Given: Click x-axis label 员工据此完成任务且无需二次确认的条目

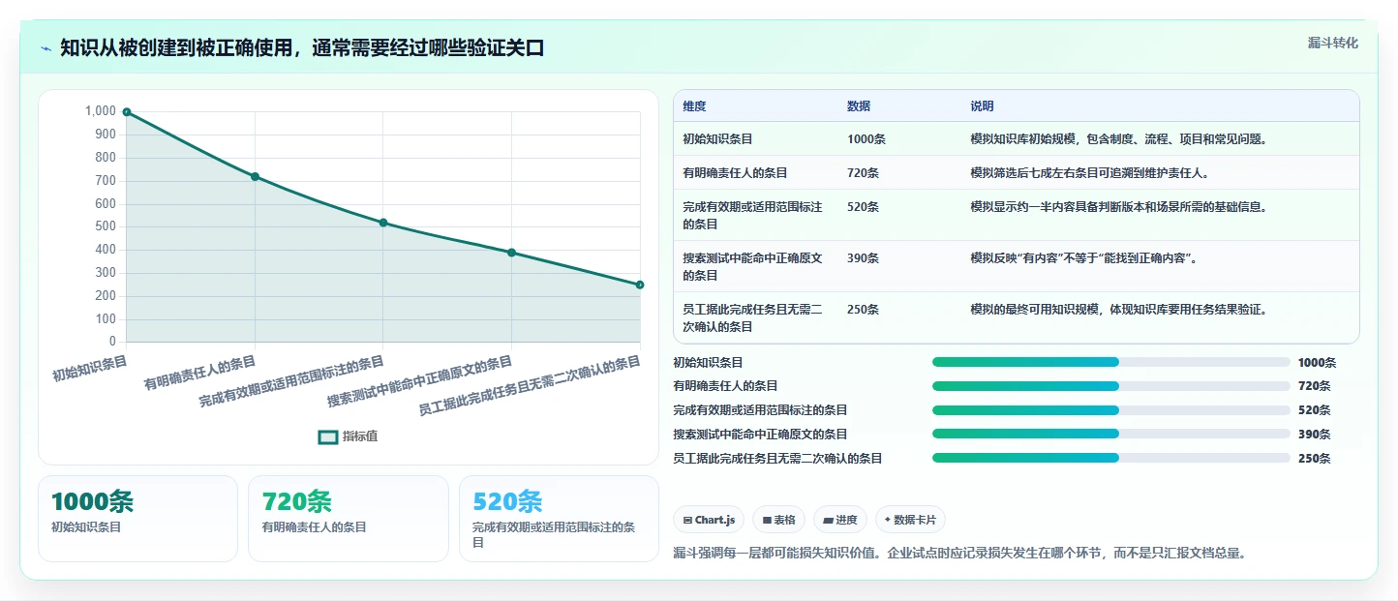Looking at the screenshot, I should tap(530, 385).
